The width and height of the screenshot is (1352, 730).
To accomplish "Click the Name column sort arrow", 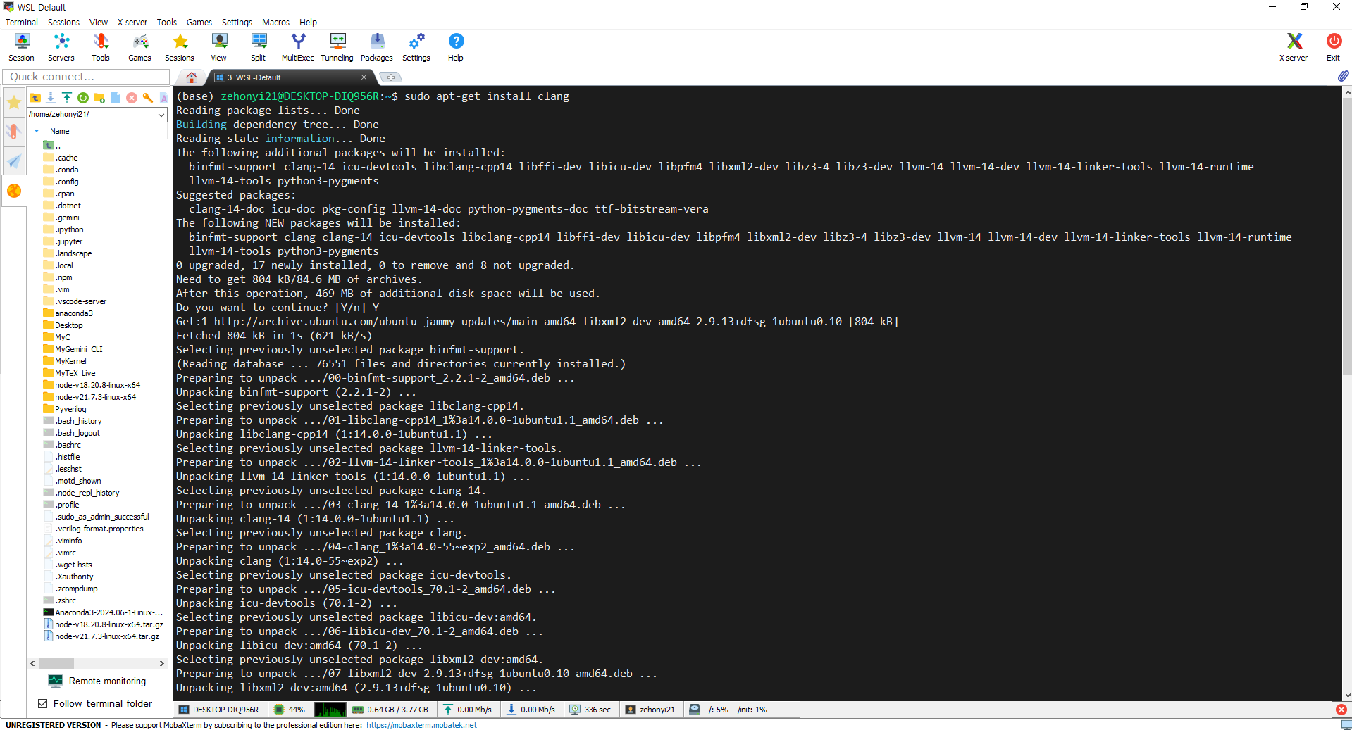I will pyautogui.click(x=37, y=131).
